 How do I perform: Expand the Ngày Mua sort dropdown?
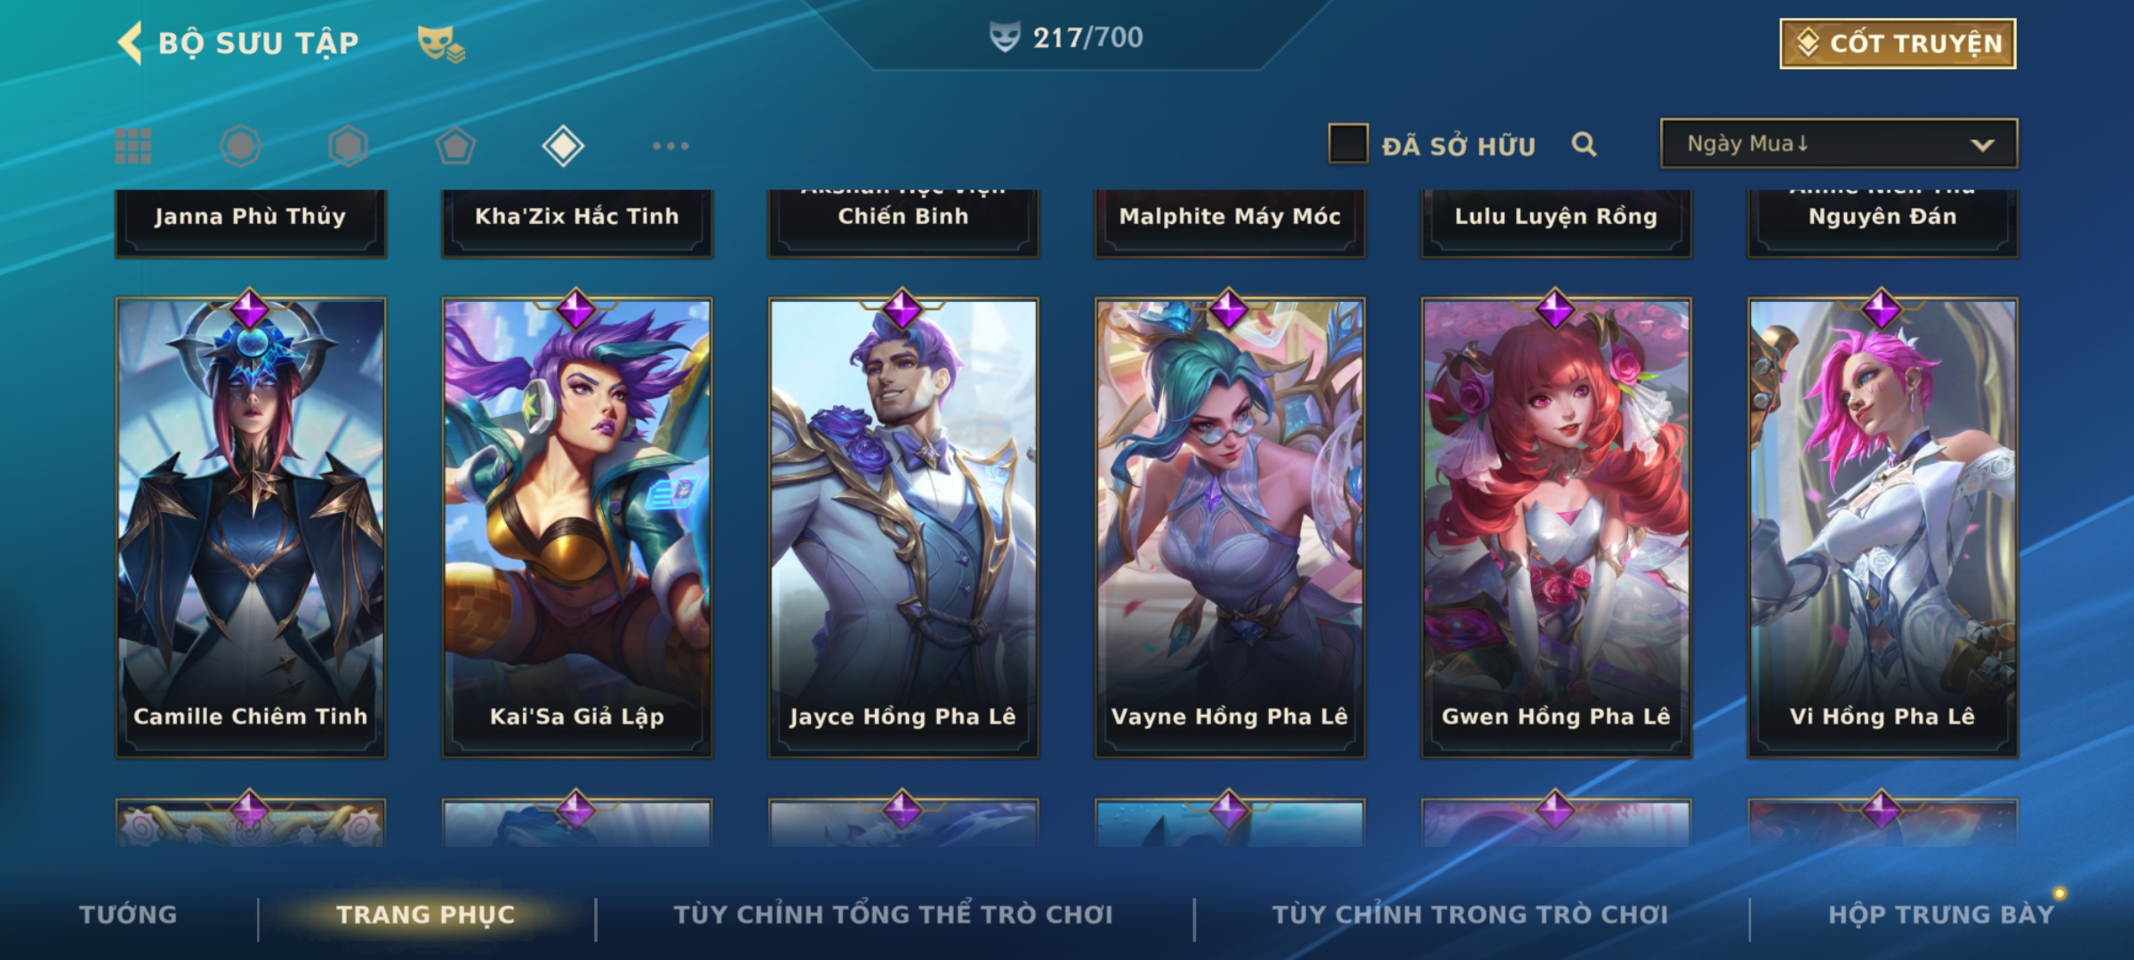point(1839,144)
